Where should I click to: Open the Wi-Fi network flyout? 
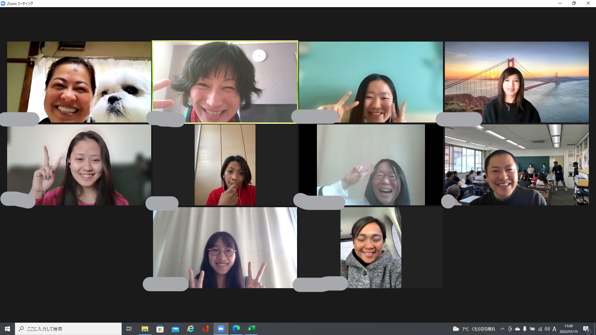tap(540, 329)
